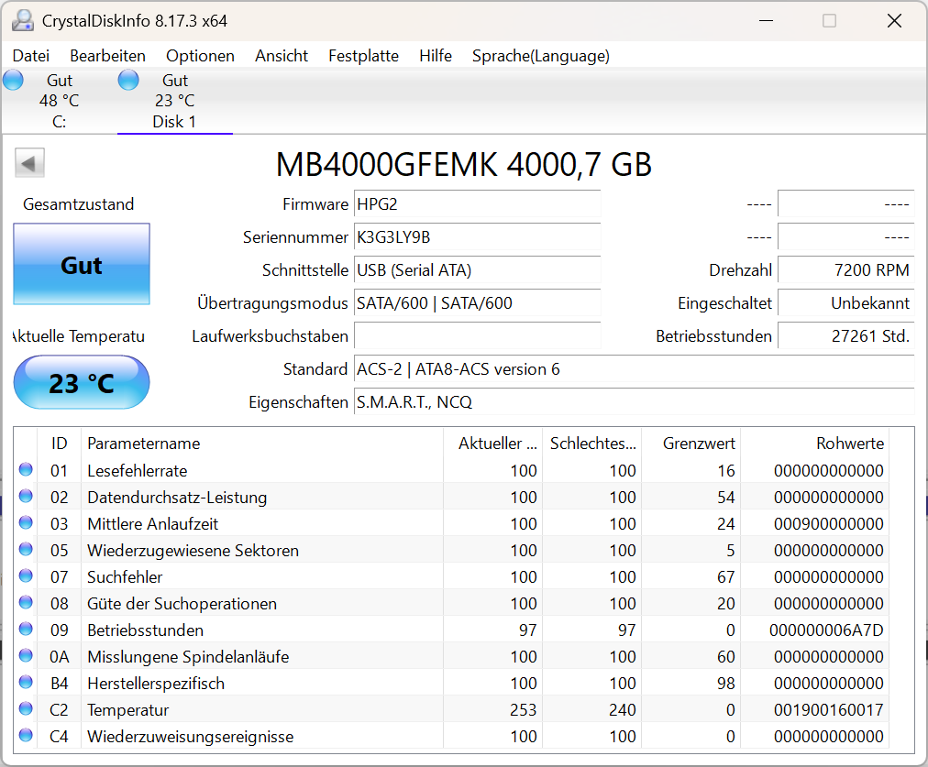Click the Schnittstelle field USB (Serial ATA)

coord(478,270)
